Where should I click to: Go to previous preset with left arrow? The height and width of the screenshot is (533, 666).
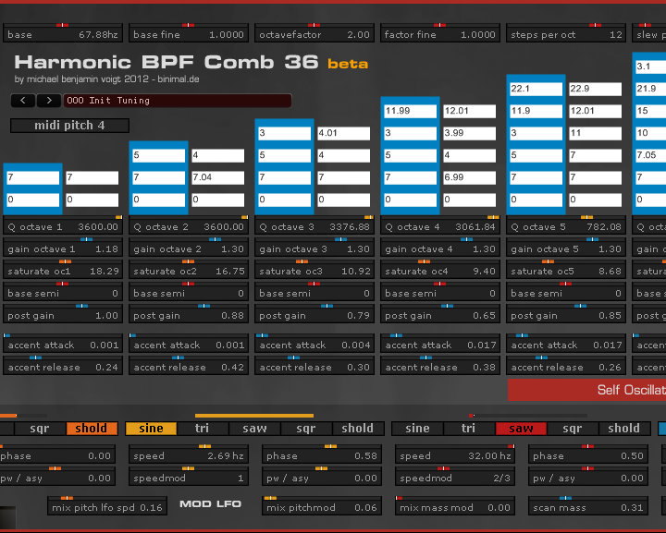pos(23,101)
